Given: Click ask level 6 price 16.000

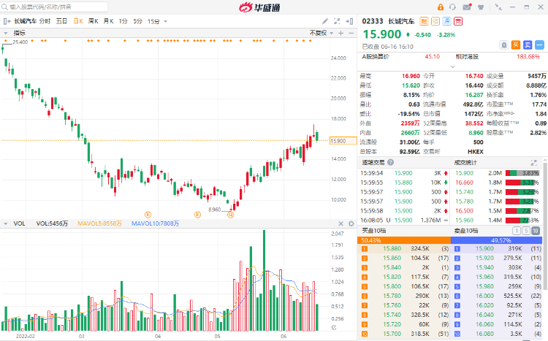Looking at the screenshot, I should (x=484, y=296).
